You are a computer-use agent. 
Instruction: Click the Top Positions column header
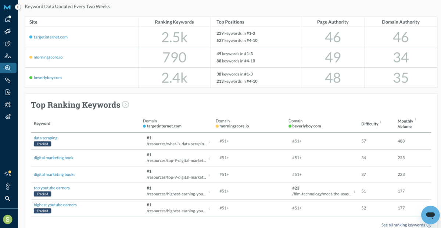click(x=230, y=22)
